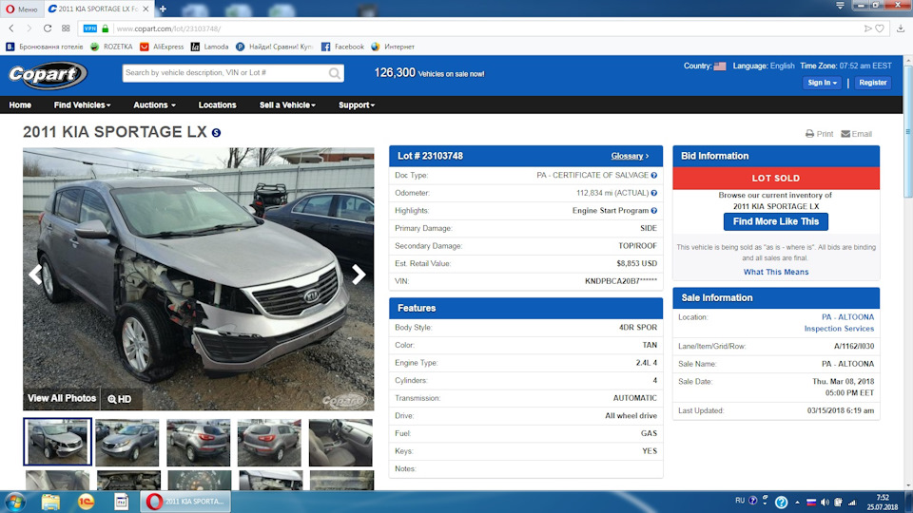Open the AliExpress bookmark
Image resolution: width=913 pixels, height=513 pixels.
pos(162,47)
